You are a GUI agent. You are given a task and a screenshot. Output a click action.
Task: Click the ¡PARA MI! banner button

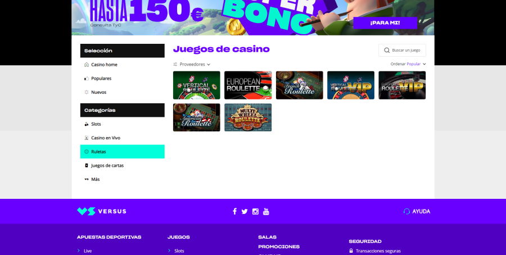tap(385, 23)
